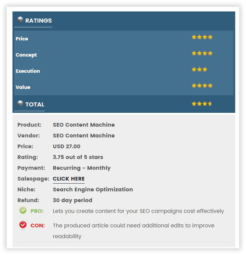Select the TOTAL heading text
The width and height of the screenshot is (246, 255).
point(35,104)
